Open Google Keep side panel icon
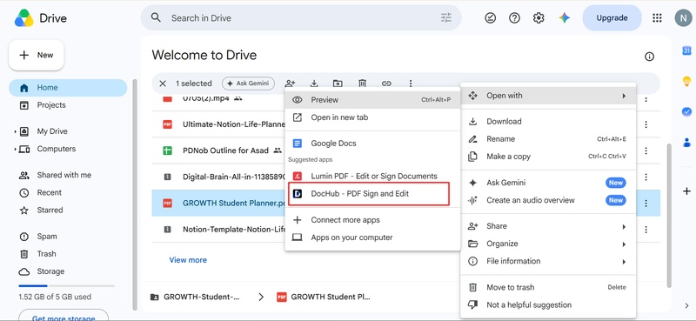The width and height of the screenshot is (696, 321). pyautogui.click(x=686, y=81)
